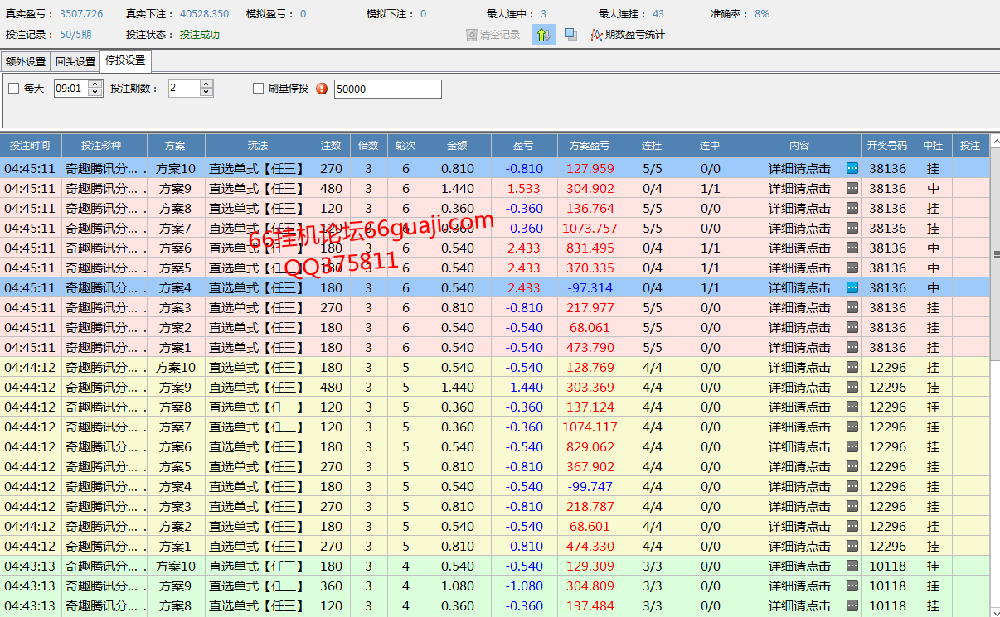Switch to the 额外设置 tab

(x=26, y=62)
